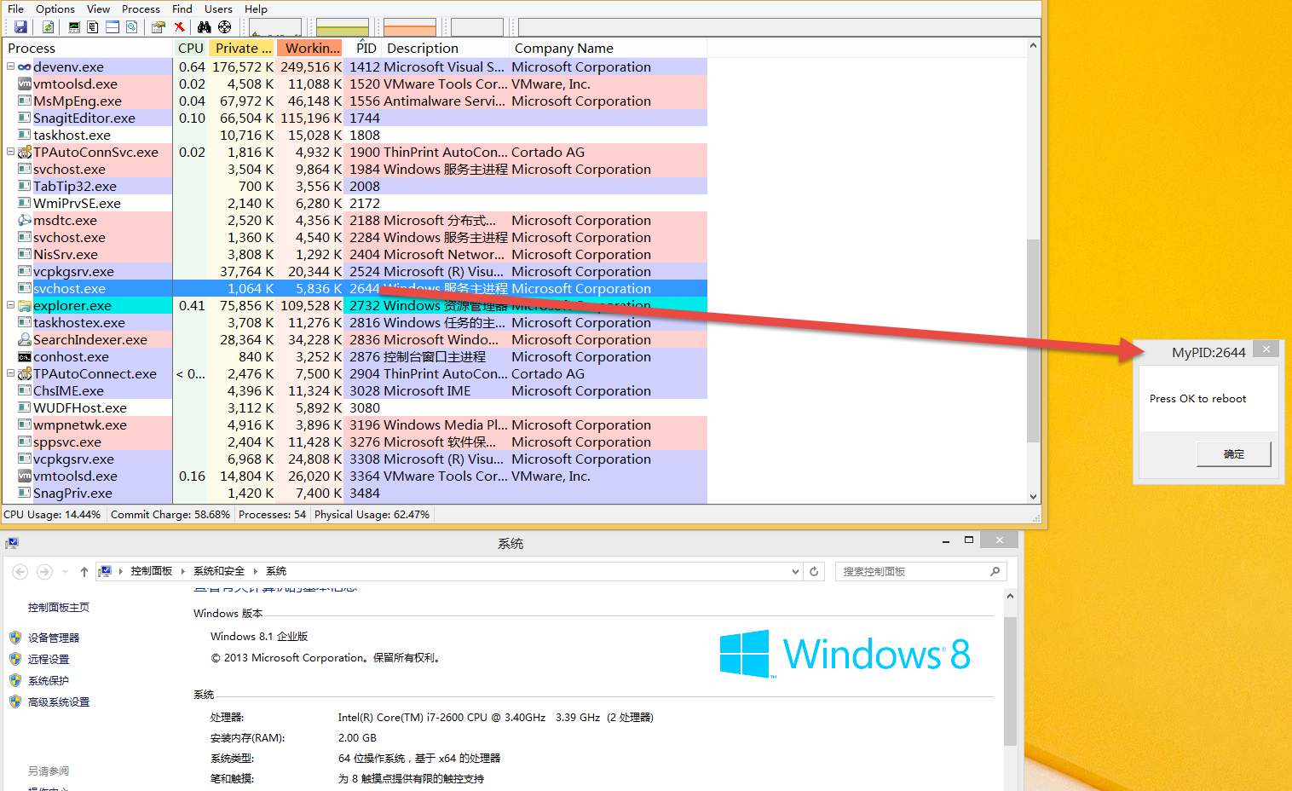Click the binoculars Find Handle icon

(205, 27)
